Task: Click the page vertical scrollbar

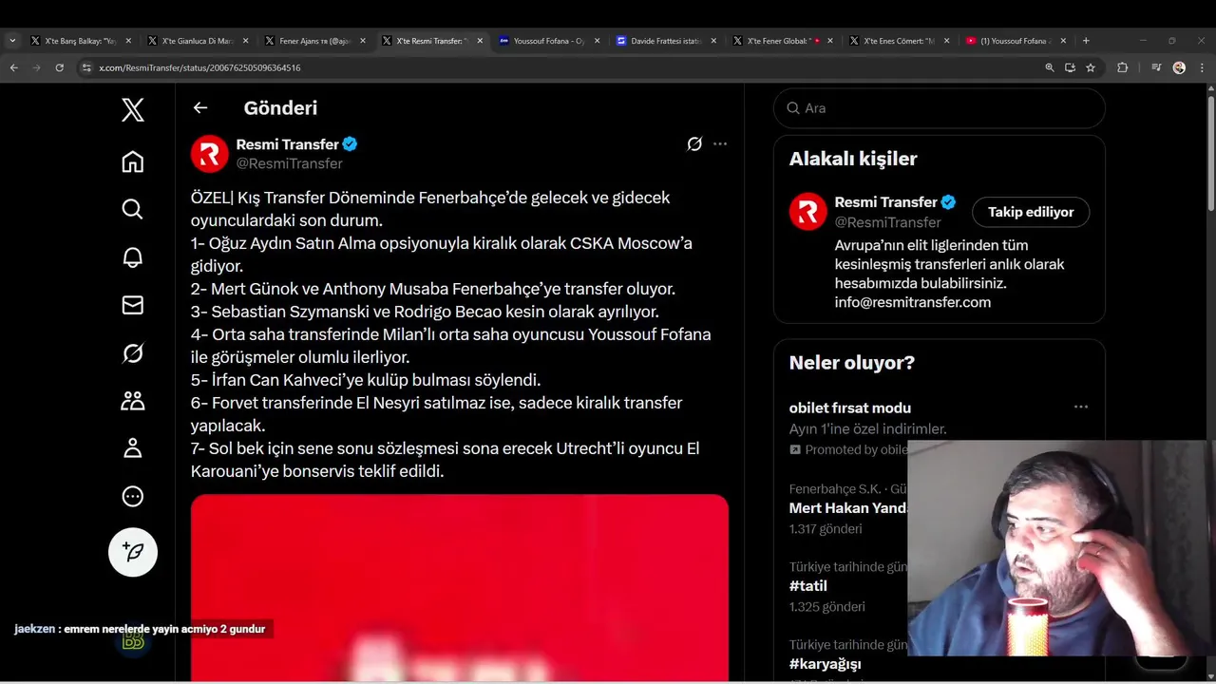Action: point(1210,152)
